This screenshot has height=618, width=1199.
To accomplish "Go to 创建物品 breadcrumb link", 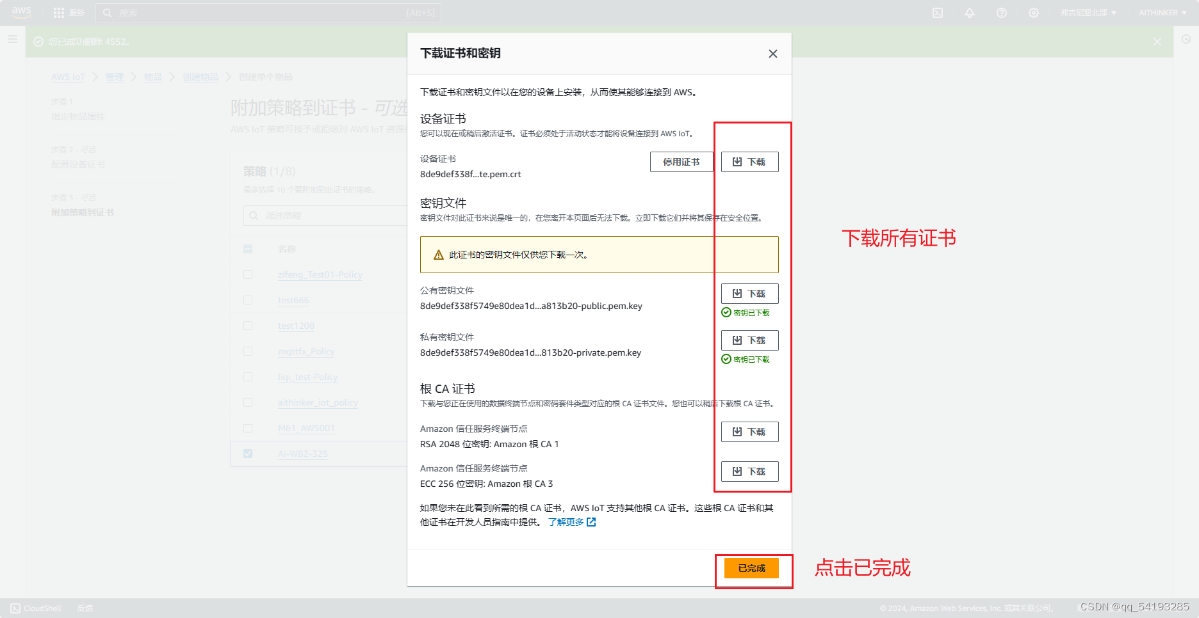I will click(200, 77).
